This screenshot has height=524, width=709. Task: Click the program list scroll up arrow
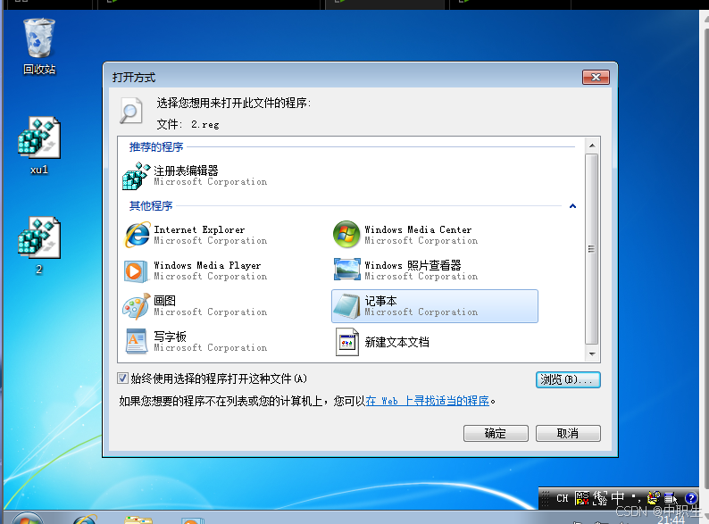[592, 146]
